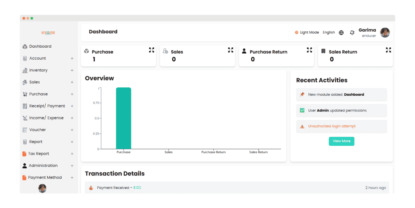Expand the Sales card fullscreen icon
Screen dimensions: 415x208
(x=230, y=50)
